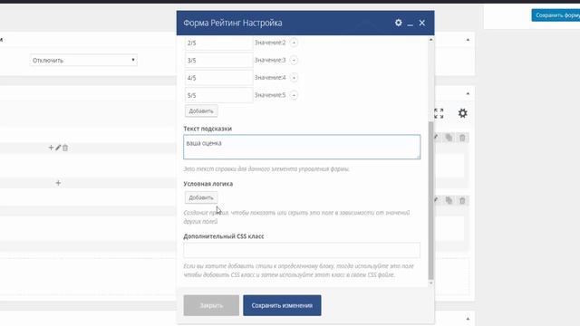
Task: Remove the 4/5 rating option
Action: pyautogui.click(x=294, y=78)
